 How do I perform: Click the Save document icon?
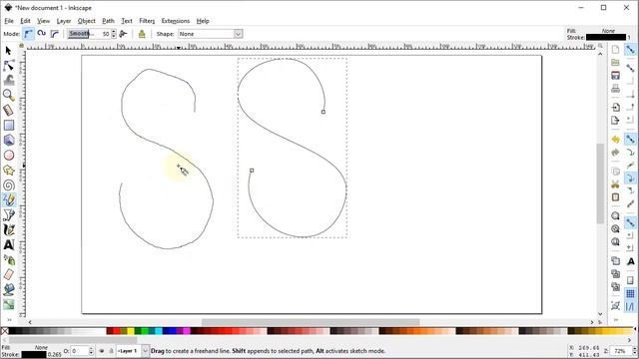point(615,76)
